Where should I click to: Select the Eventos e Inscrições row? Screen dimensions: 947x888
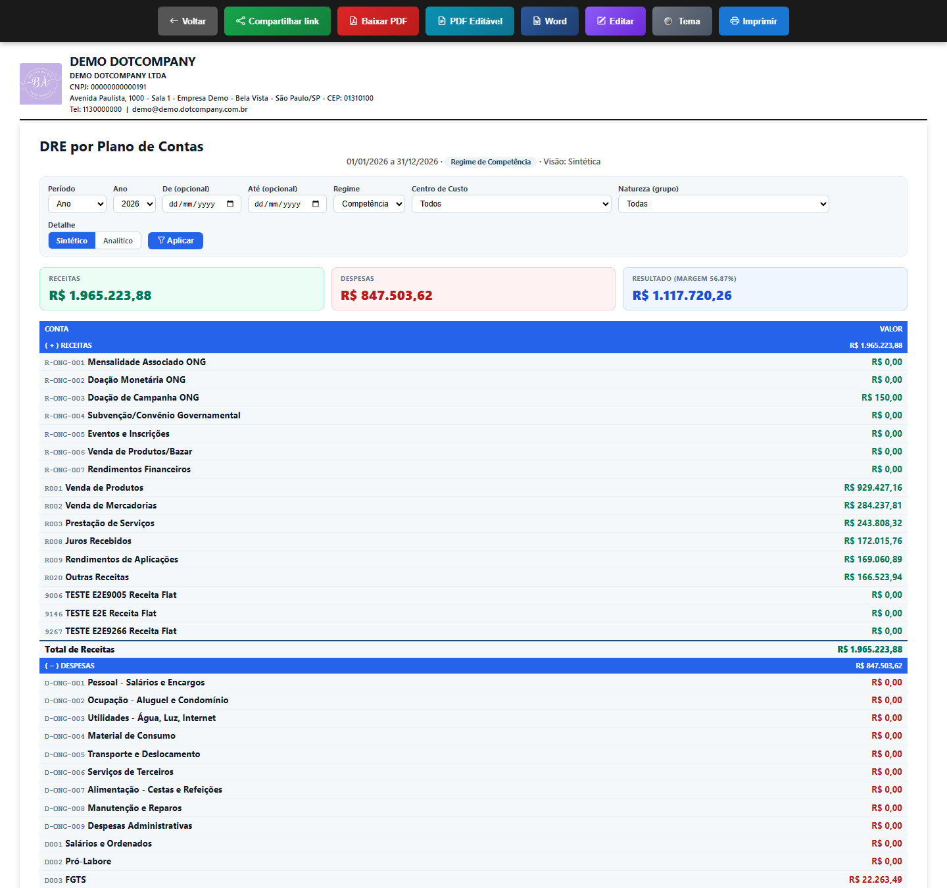click(x=473, y=434)
